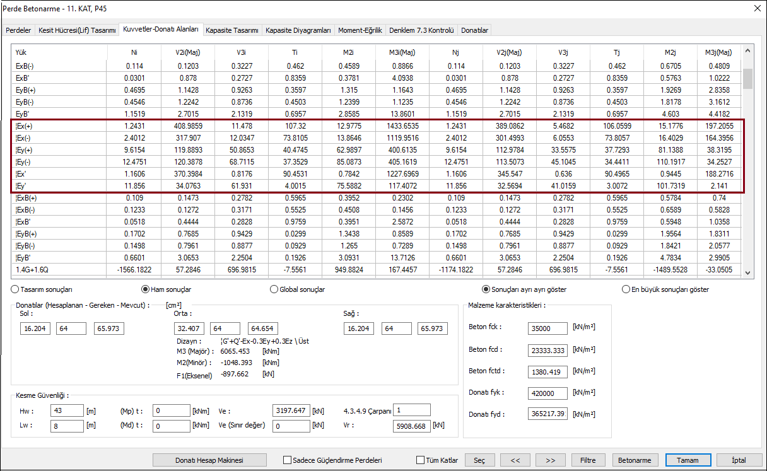Check the Tüm Katlar checkbox
The image size is (767, 471).
(421, 460)
